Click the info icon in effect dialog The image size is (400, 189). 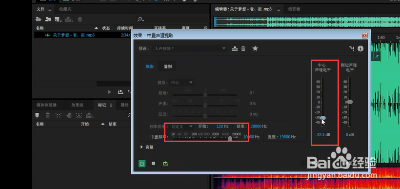[x=360, y=48]
